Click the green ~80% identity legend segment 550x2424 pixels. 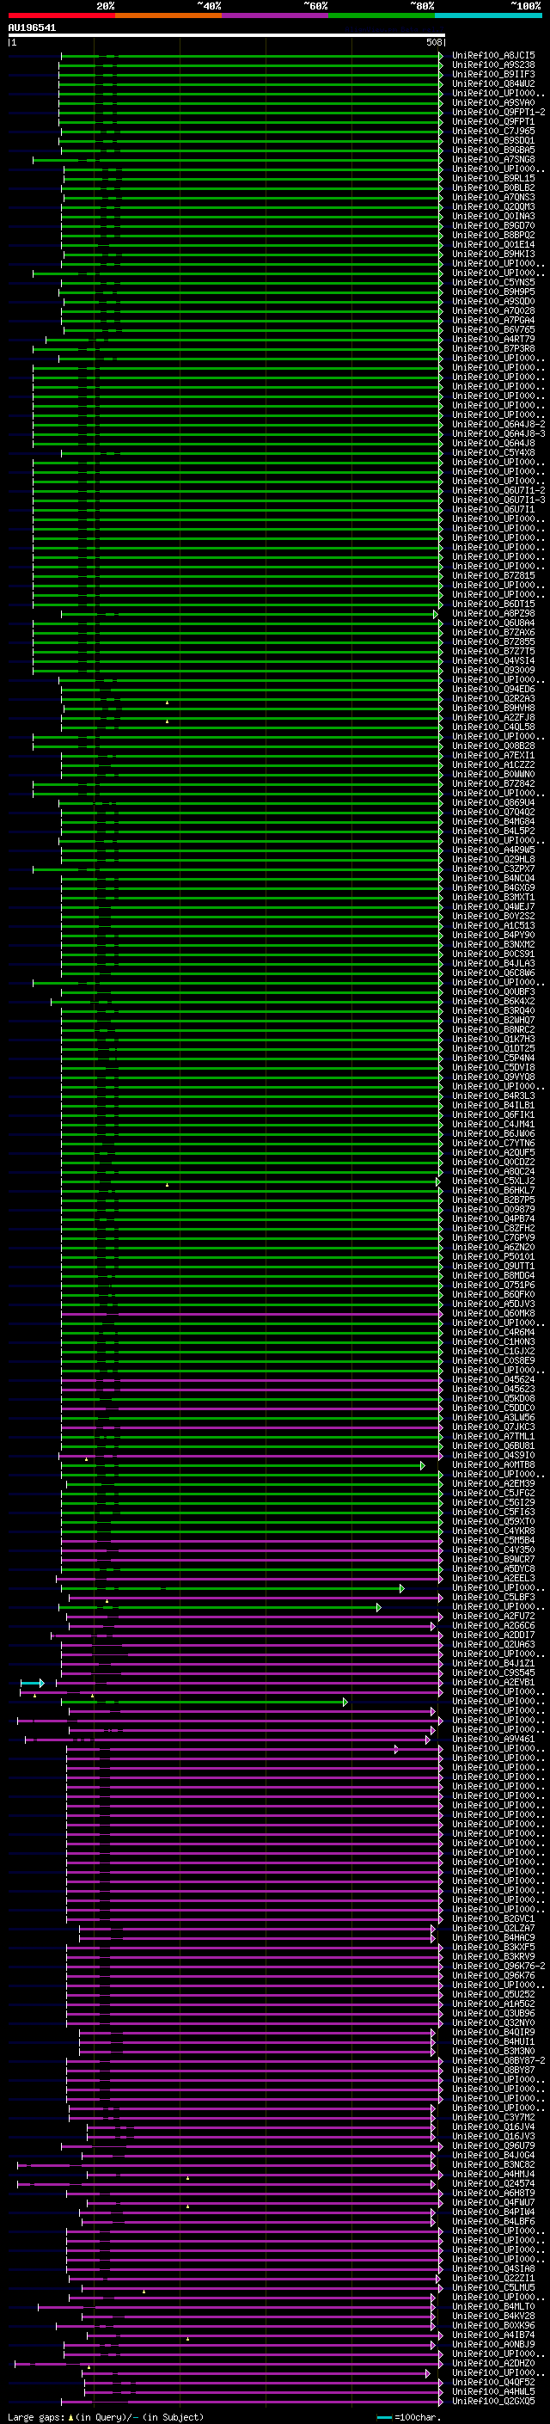[x=382, y=15]
